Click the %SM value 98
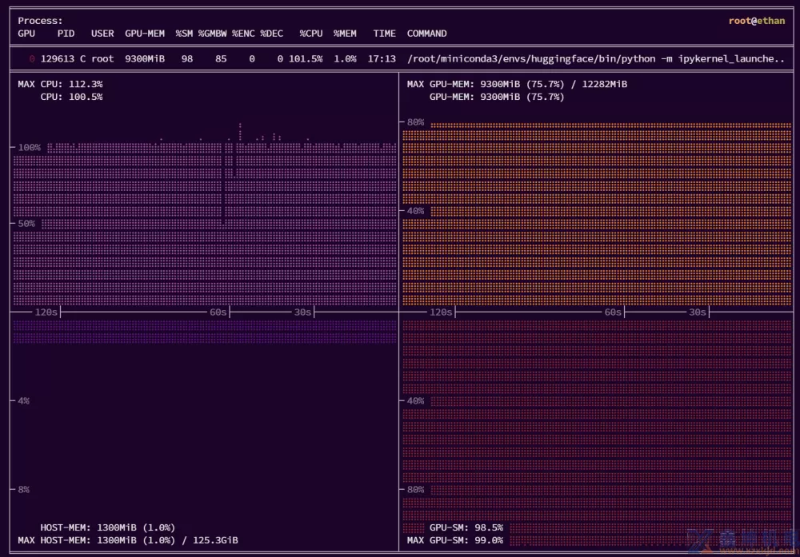Screen dimensions: 800x557 [x=187, y=59]
